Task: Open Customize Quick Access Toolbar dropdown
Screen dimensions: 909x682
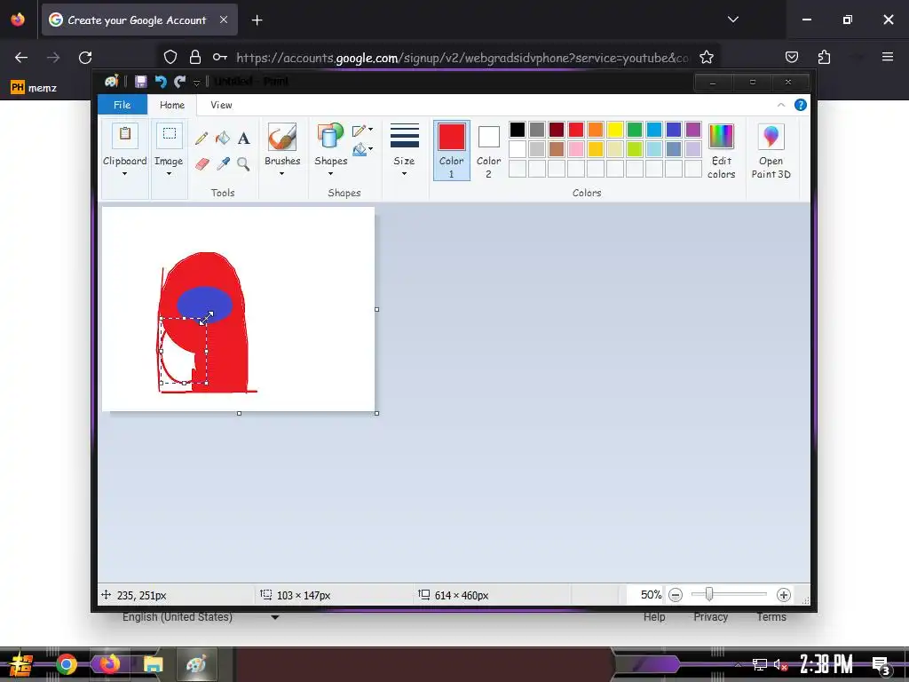Action: pyautogui.click(x=196, y=83)
